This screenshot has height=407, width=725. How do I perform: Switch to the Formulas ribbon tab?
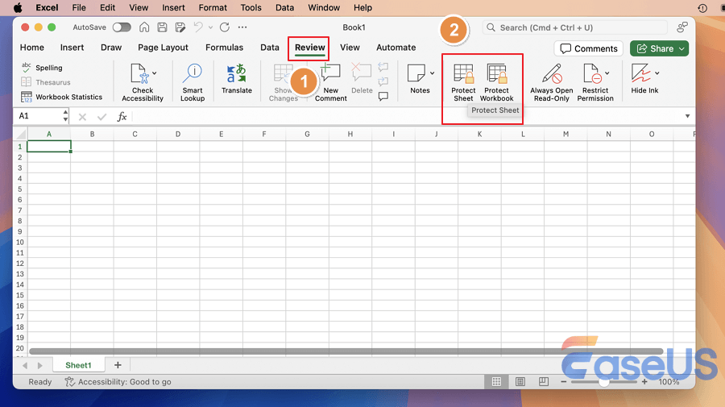tap(224, 48)
